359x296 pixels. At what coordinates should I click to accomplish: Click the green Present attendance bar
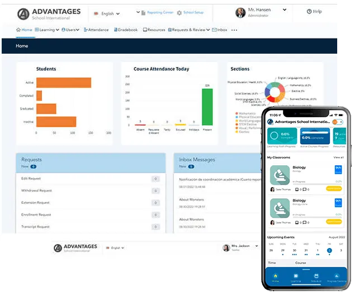click(207, 107)
